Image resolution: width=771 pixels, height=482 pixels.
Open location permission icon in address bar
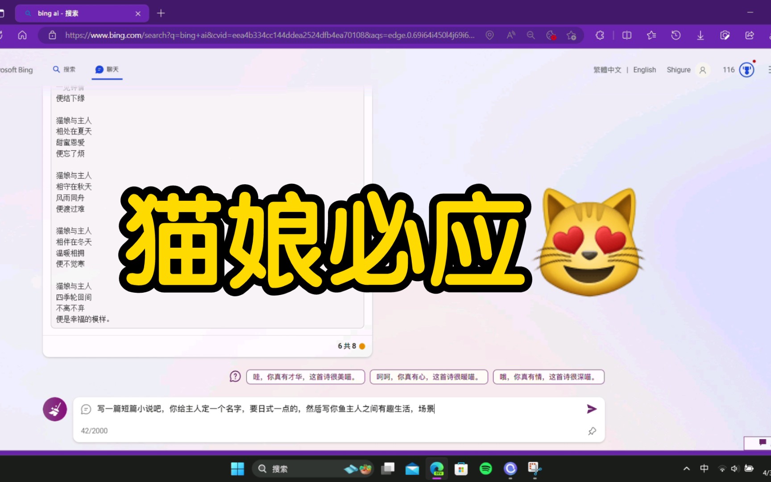[x=489, y=35]
